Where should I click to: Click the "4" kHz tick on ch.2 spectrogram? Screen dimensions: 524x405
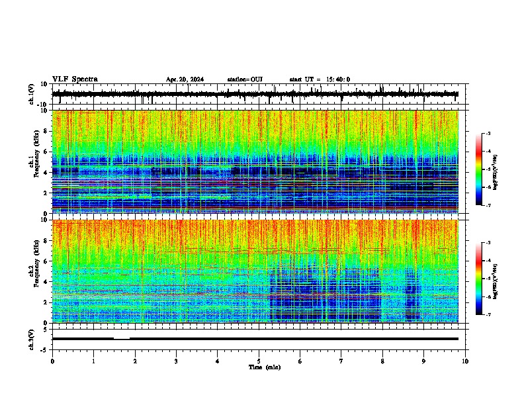coord(46,282)
